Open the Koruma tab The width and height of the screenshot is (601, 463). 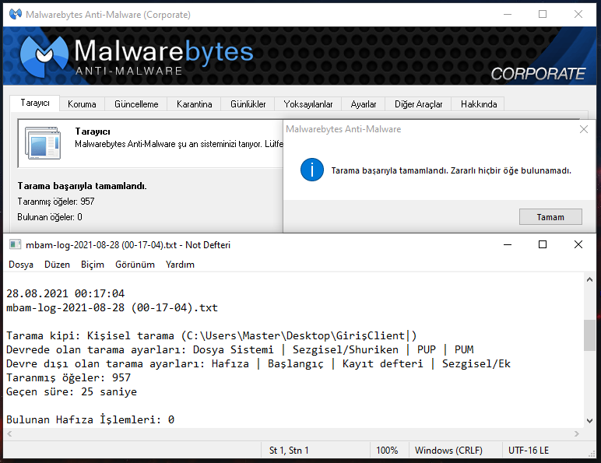[82, 103]
